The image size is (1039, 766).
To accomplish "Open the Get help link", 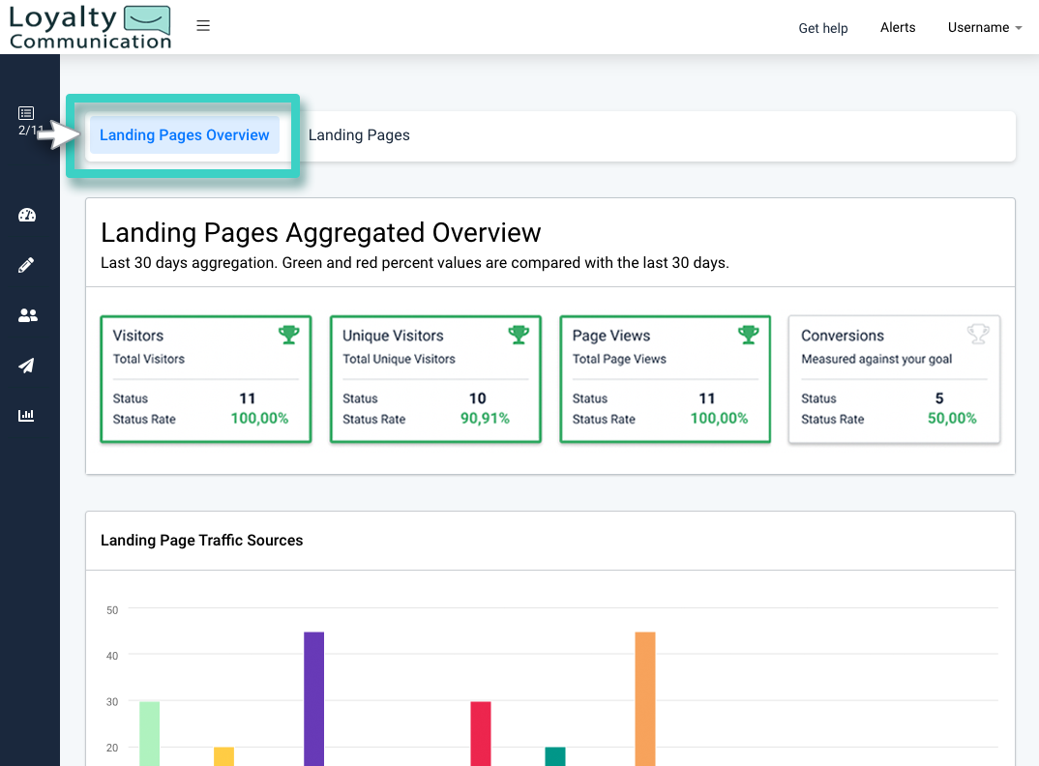I will 823,28.
